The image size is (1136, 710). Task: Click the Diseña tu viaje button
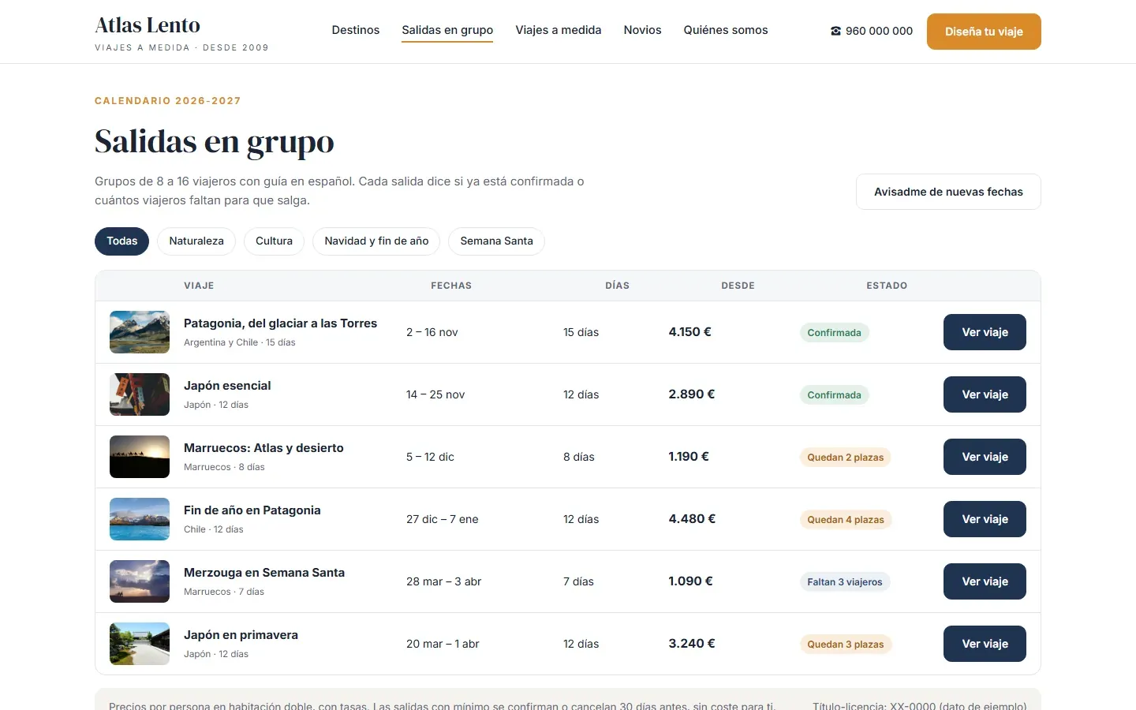tap(984, 32)
